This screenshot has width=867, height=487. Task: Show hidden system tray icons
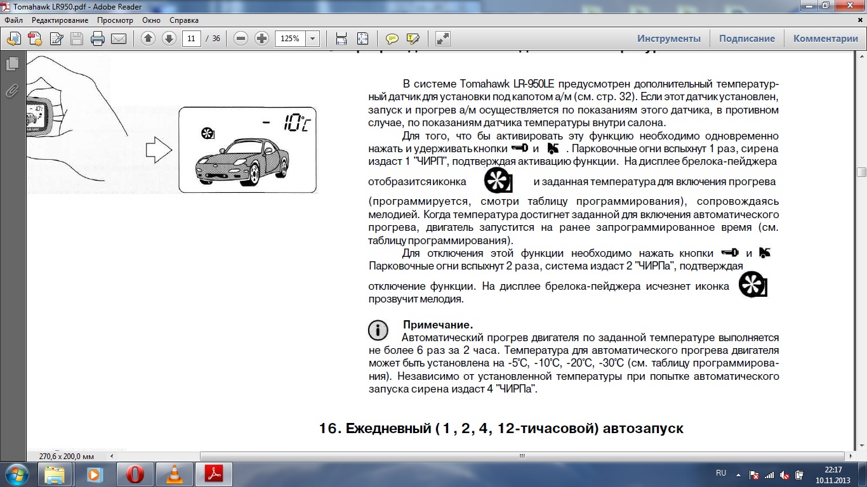738,474
